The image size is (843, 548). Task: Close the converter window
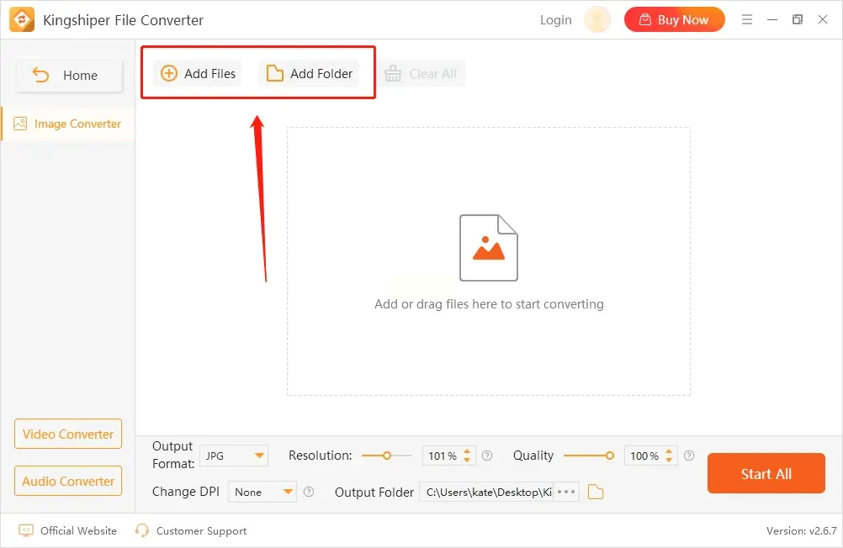[823, 20]
